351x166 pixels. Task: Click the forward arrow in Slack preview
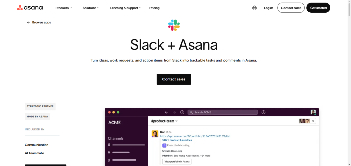(x=174, y=112)
